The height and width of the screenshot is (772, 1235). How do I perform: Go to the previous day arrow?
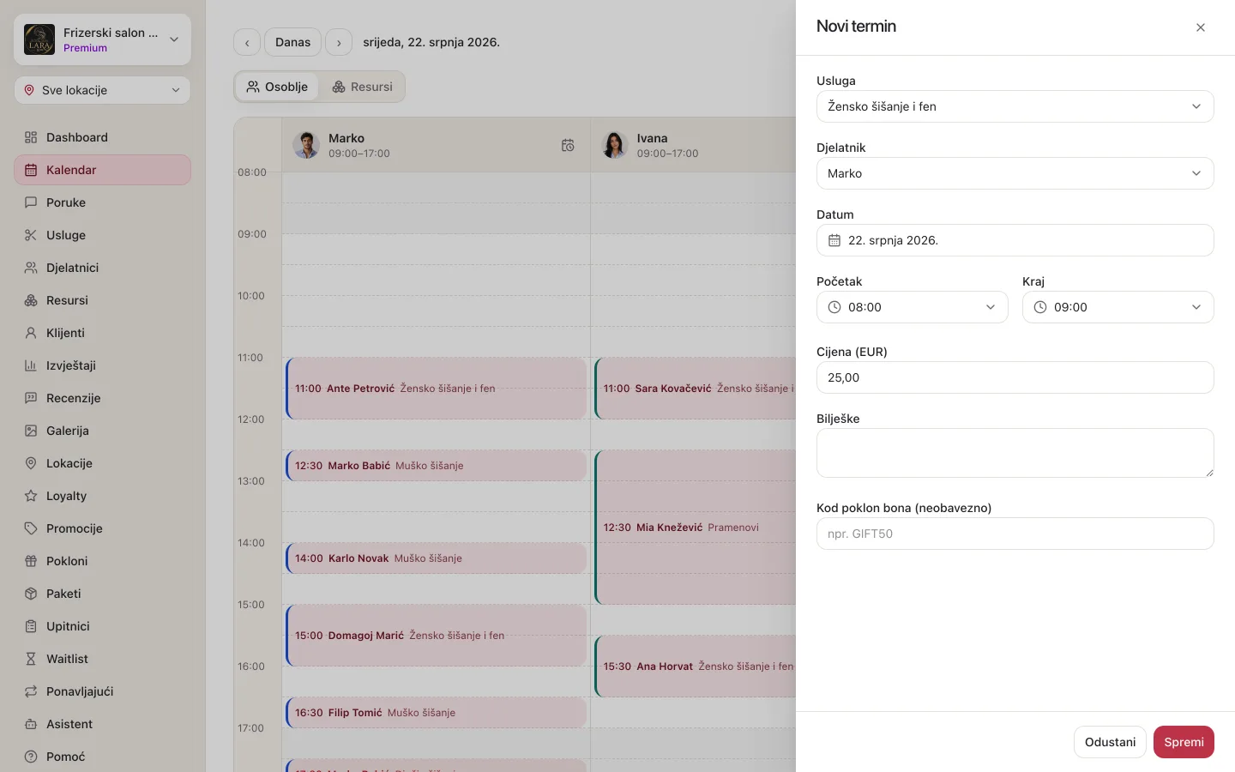[x=247, y=42]
